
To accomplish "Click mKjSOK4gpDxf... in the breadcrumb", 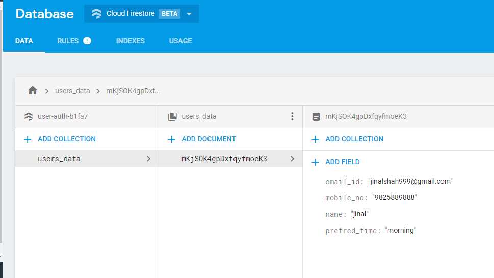I will (133, 91).
